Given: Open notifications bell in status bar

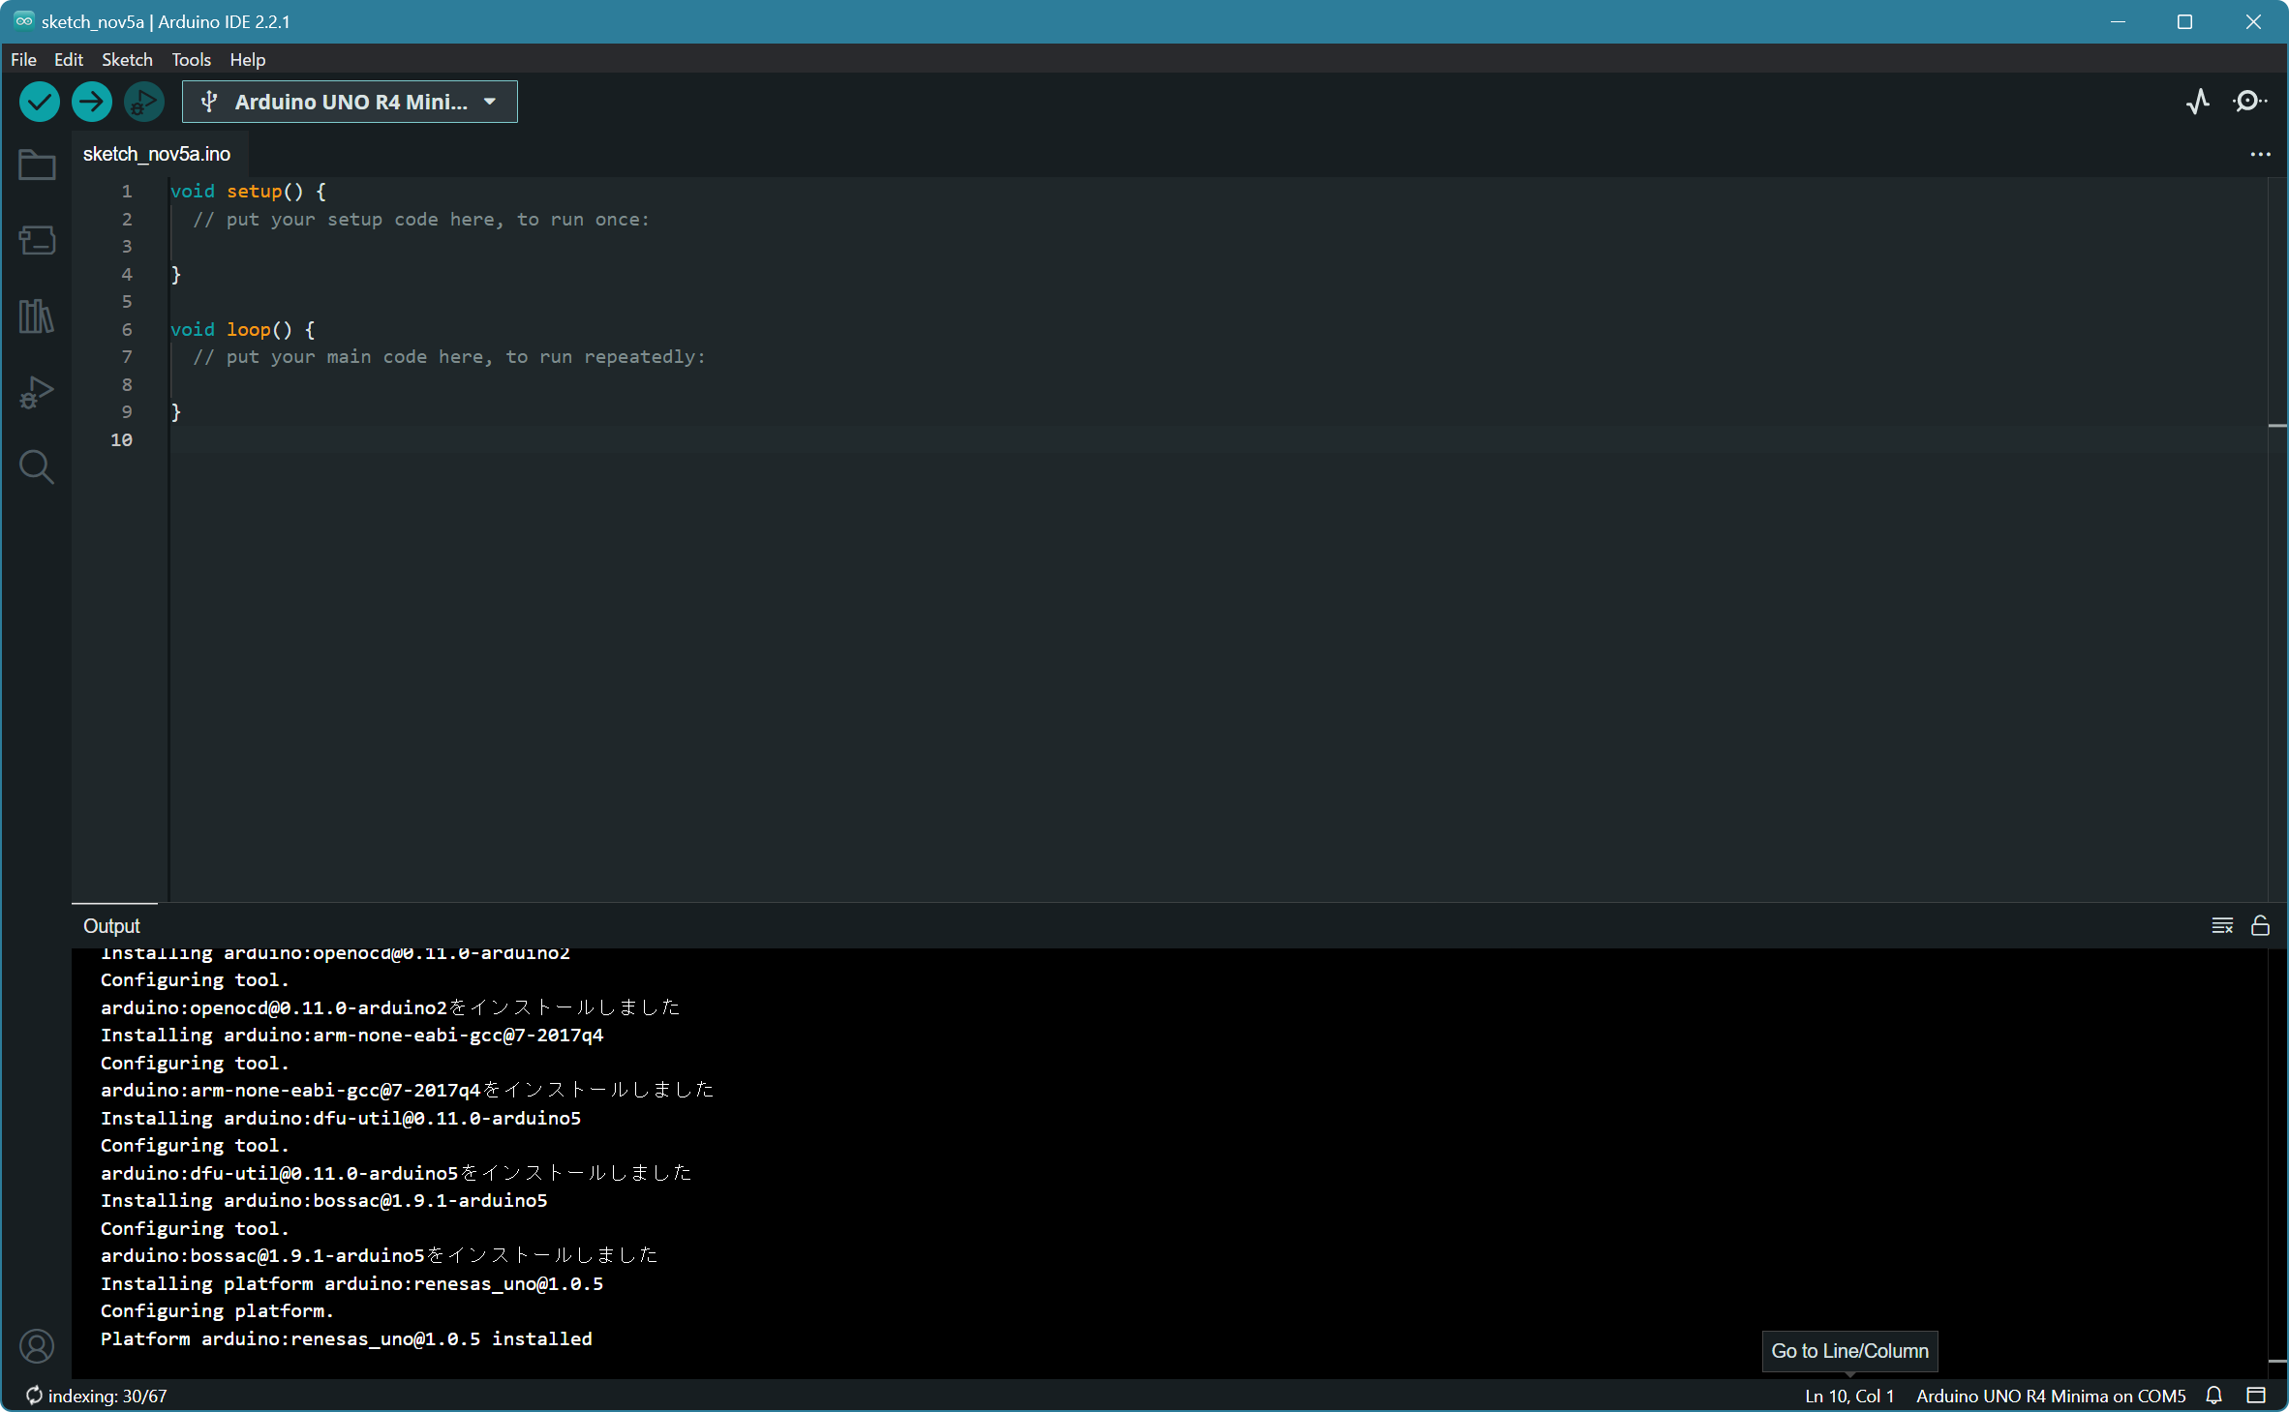Looking at the screenshot, I should tap(2214, 1396).
